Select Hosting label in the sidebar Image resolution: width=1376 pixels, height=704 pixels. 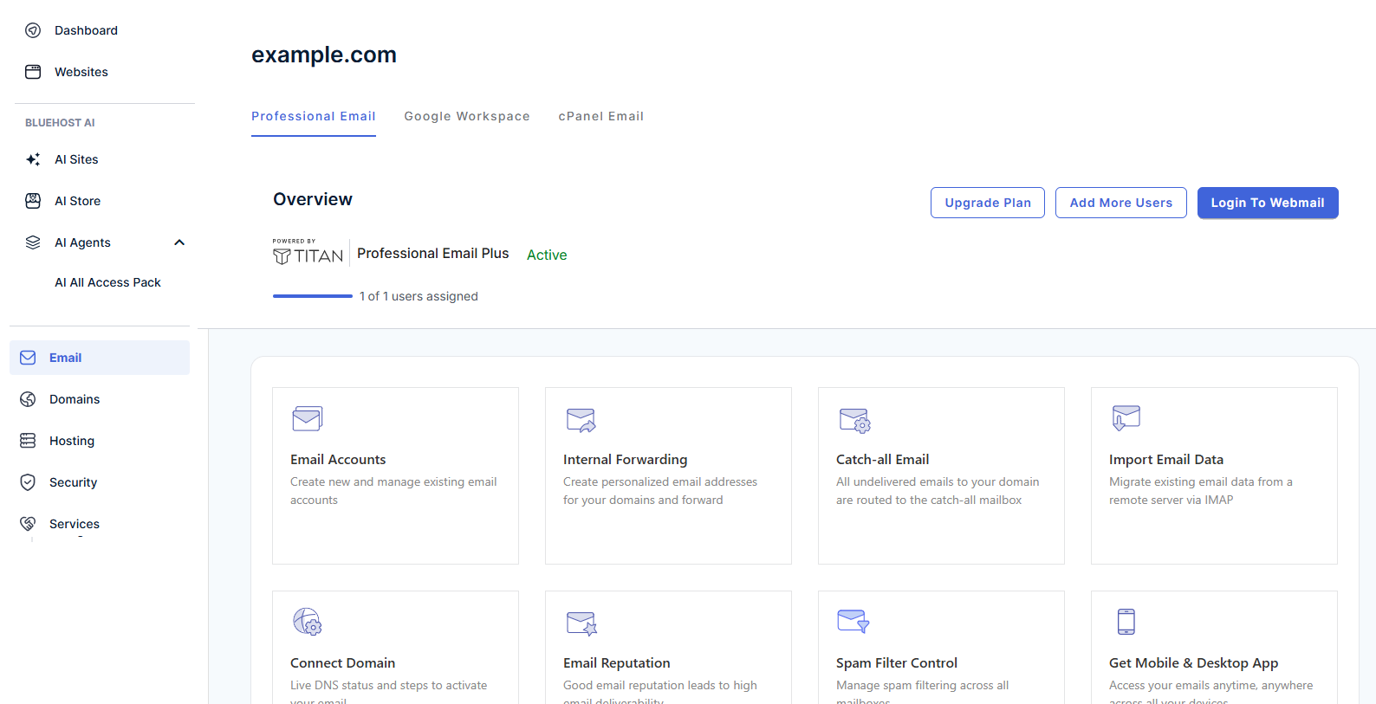tap(72, 441)
